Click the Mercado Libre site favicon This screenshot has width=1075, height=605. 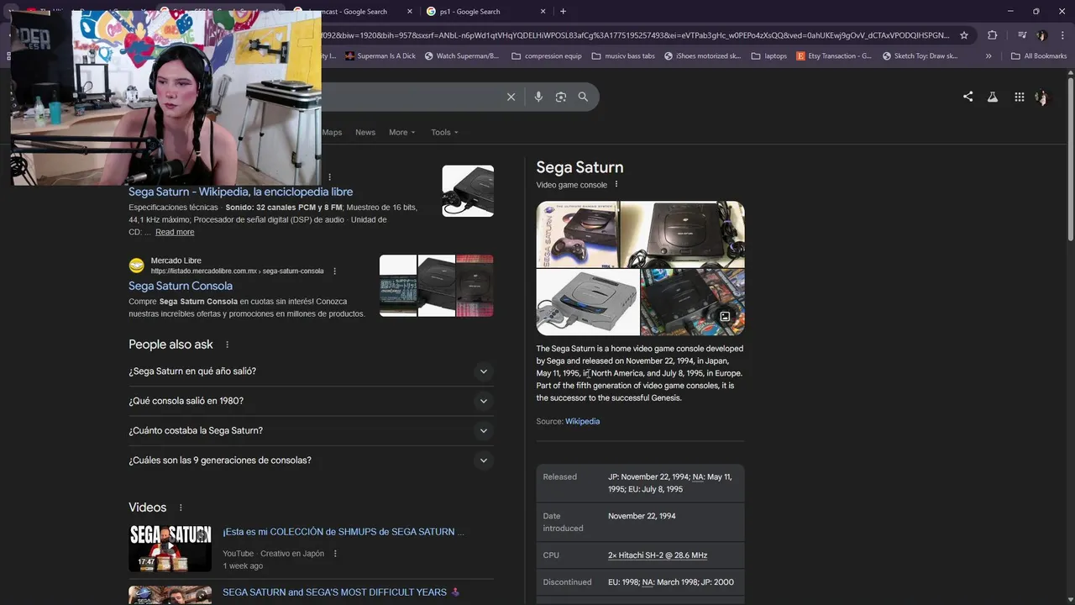pyautogui.click(x=136, y=266)
